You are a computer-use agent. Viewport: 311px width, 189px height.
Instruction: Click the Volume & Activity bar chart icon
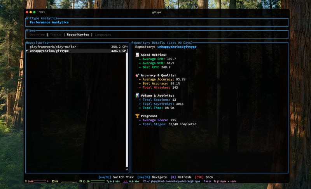click(x=137, y=95)
